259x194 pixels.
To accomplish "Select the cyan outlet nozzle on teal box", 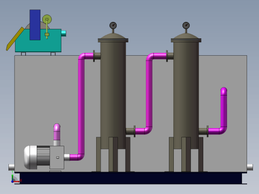I will point(64,33).
